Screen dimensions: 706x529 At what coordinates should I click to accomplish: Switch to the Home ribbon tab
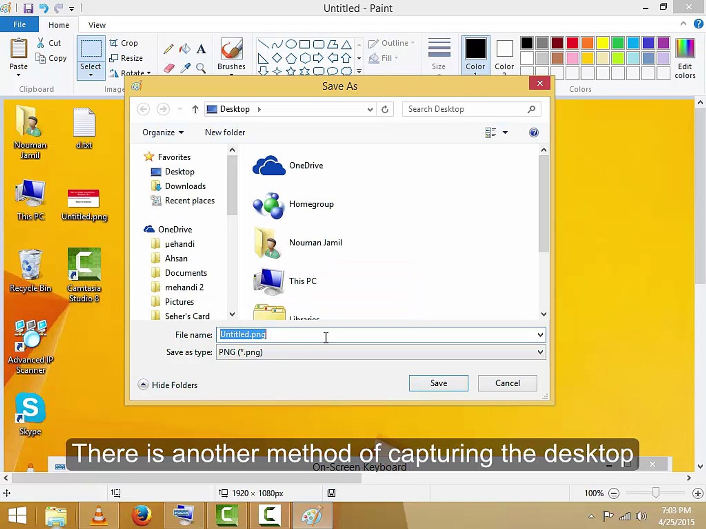59,25
